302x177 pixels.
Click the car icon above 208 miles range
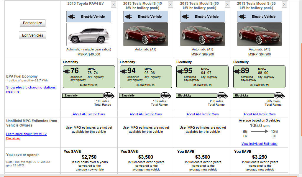[223, 95]
